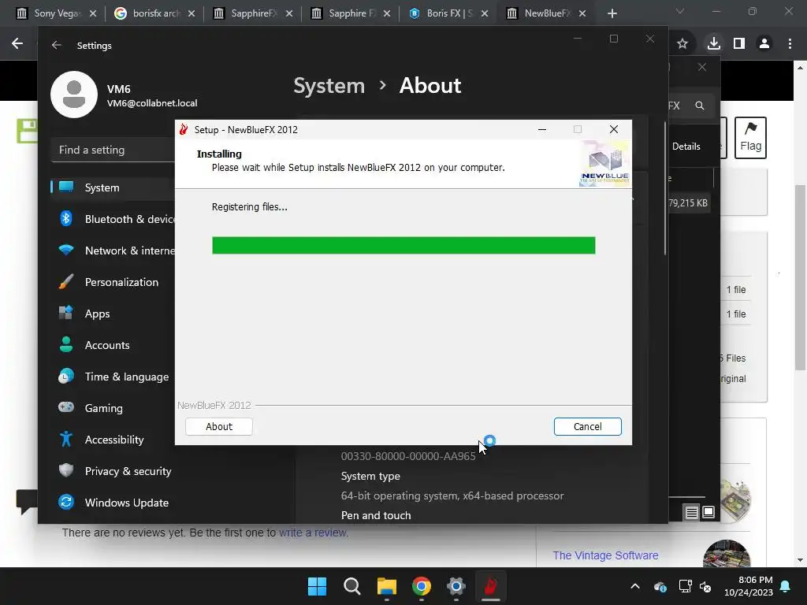Close the NewBlueFX setup dialog

[613, 130]
